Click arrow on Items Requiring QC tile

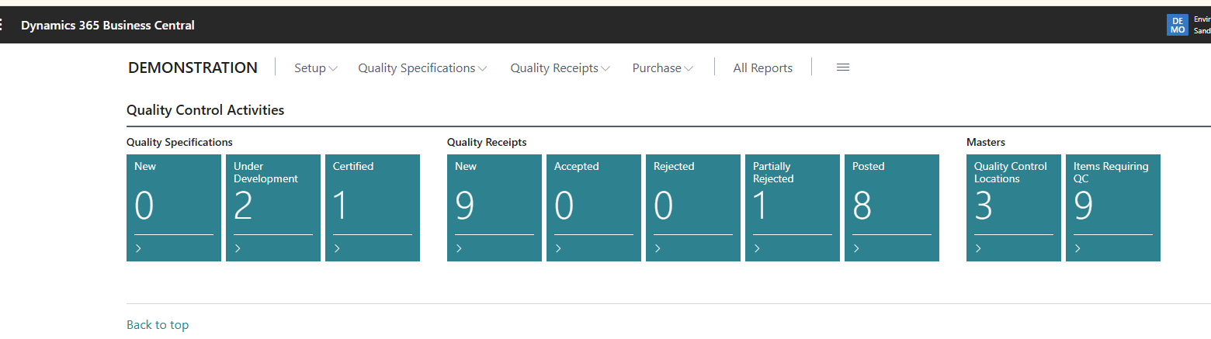click(x=1078, y=248)
